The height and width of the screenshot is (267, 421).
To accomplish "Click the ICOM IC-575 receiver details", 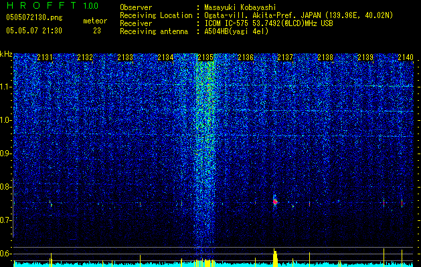I will (268, 23).
